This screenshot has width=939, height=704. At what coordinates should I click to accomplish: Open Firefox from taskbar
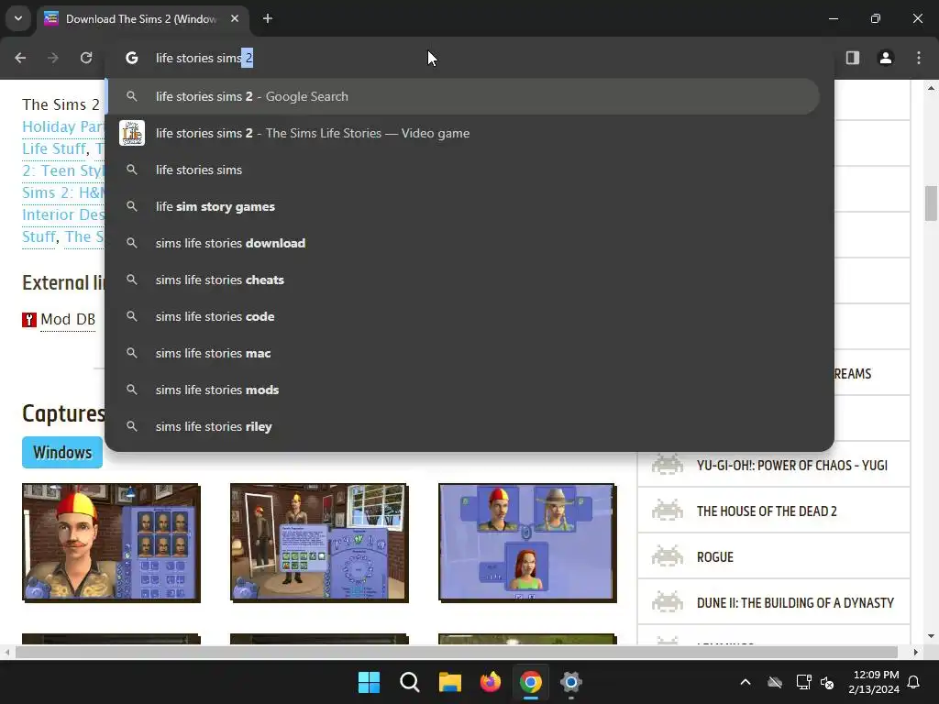tap(491, 682)
